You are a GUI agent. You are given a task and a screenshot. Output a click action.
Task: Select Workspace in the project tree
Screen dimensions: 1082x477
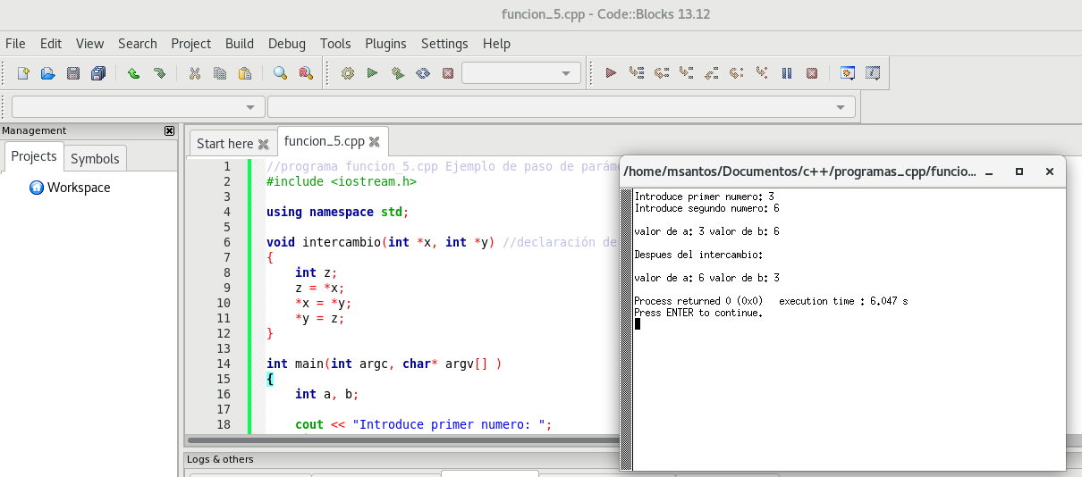pos(79,188)
